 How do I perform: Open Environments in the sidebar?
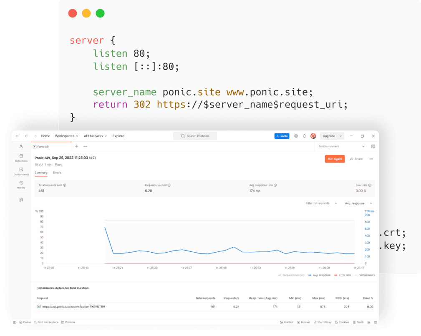(21, 171)
